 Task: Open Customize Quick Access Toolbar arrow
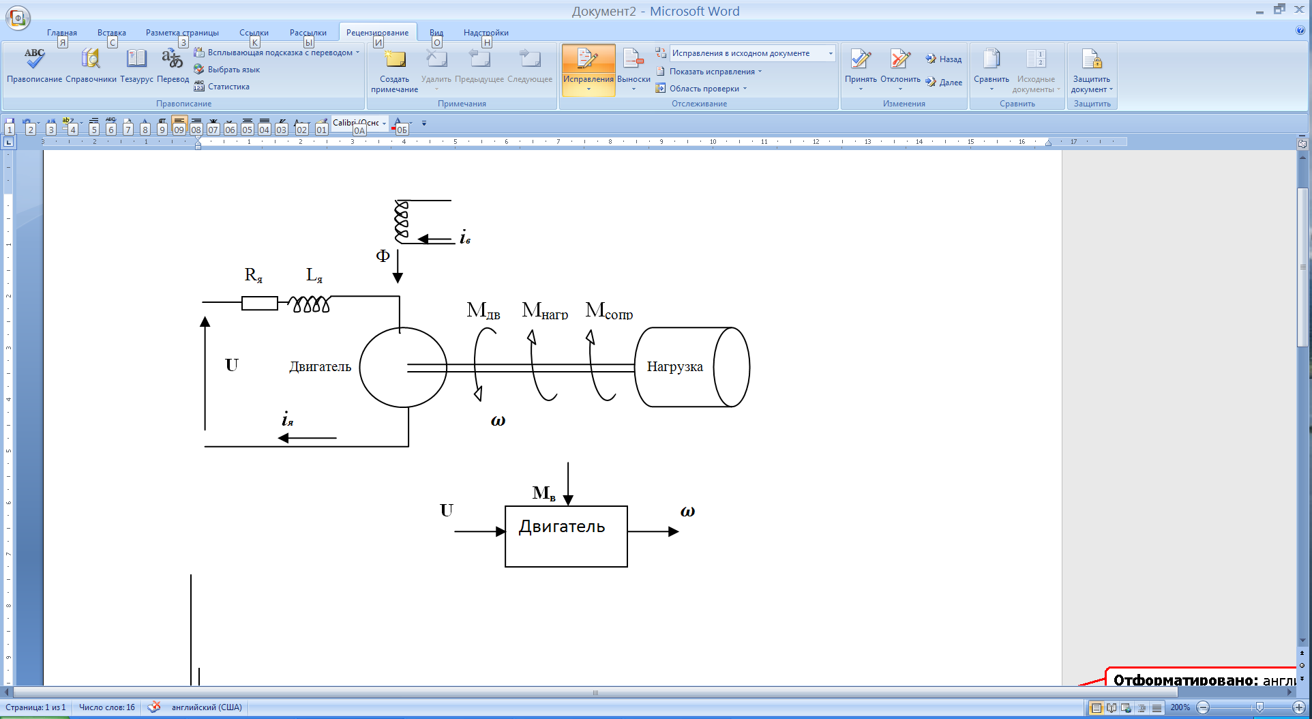coord(424,123)
